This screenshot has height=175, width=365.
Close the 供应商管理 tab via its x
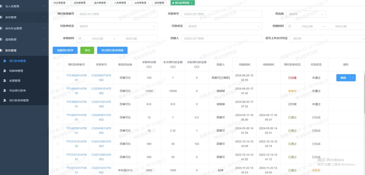(x=68, y=3)
